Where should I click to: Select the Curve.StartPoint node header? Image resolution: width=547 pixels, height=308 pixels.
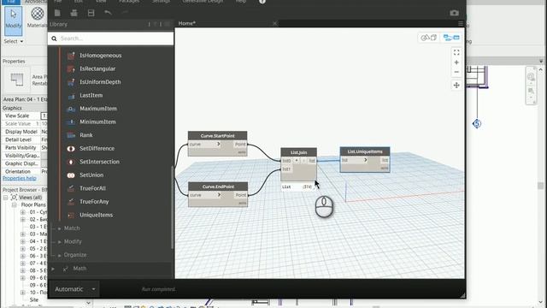pos(217,135)
